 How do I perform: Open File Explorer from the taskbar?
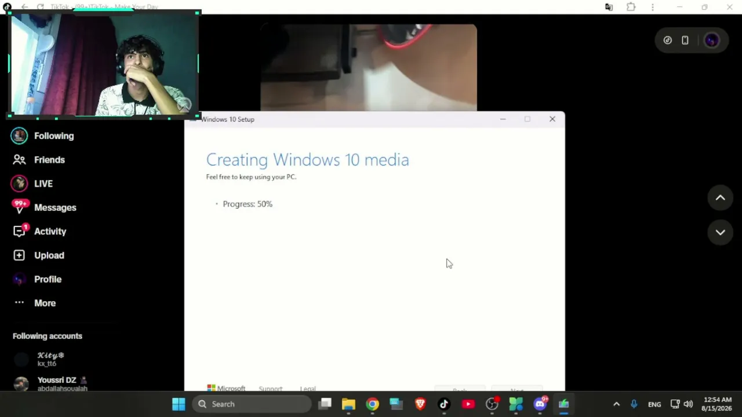348,404
